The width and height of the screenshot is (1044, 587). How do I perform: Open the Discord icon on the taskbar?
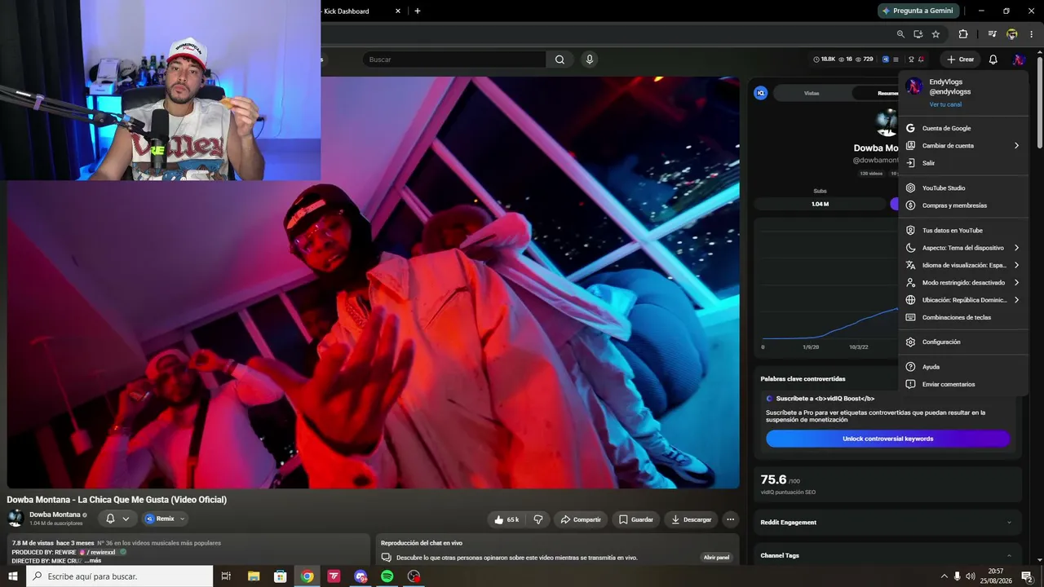click(x=361, y=576)
